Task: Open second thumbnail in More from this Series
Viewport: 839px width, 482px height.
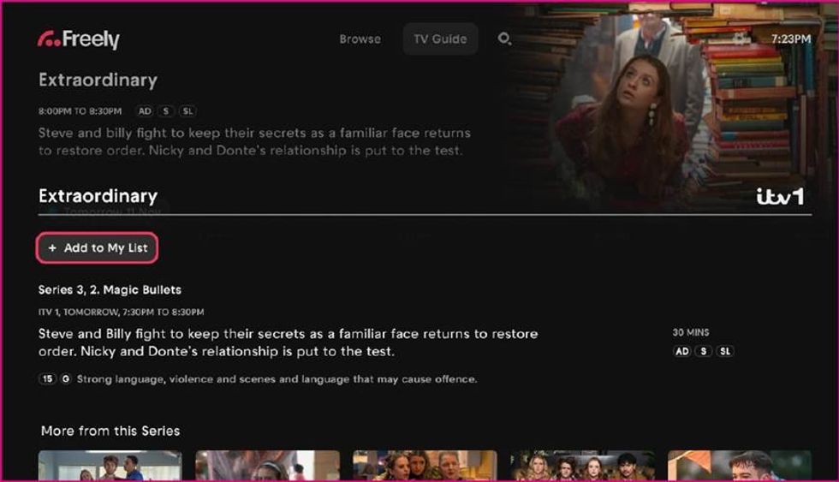Action: click(x=267, y=466)
